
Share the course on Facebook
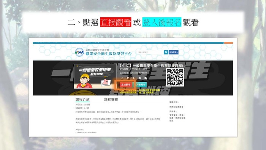122,78
